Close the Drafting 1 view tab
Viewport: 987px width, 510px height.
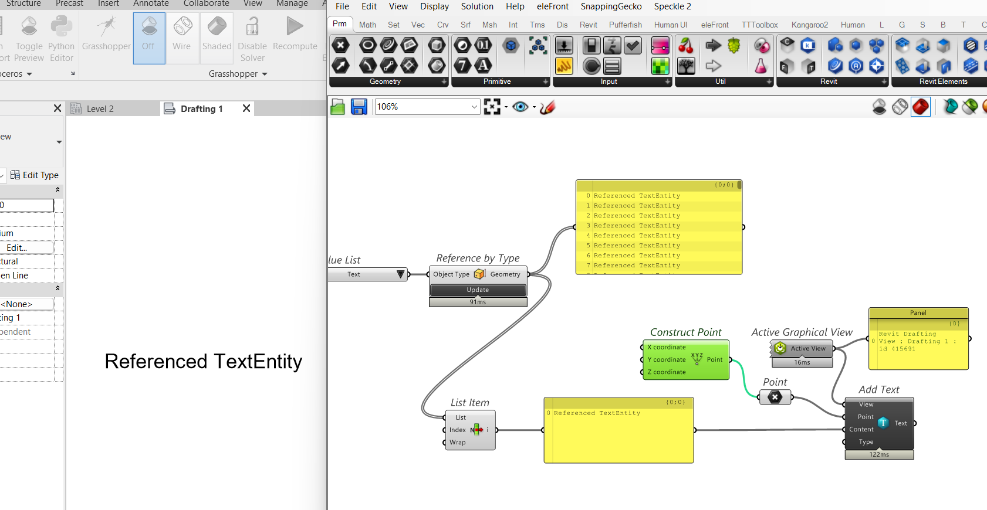246,108
